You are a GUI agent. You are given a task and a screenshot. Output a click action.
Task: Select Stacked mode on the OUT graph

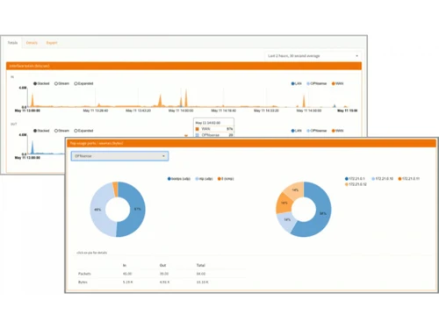[x=41, y=131]
